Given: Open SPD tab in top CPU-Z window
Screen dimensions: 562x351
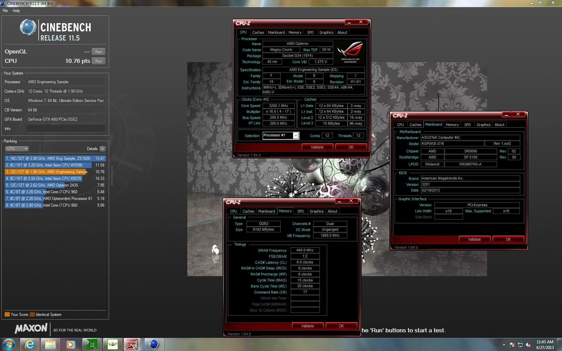Looking at the screenshot, I should click(x=310, y=32).
